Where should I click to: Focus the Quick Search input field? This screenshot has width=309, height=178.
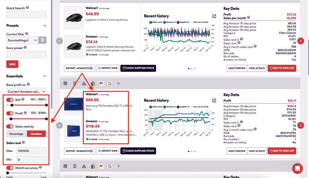pos(26,14)
